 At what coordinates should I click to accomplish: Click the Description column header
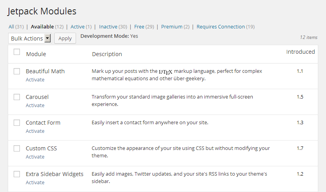pyautogui.click(x=107, y=54)
